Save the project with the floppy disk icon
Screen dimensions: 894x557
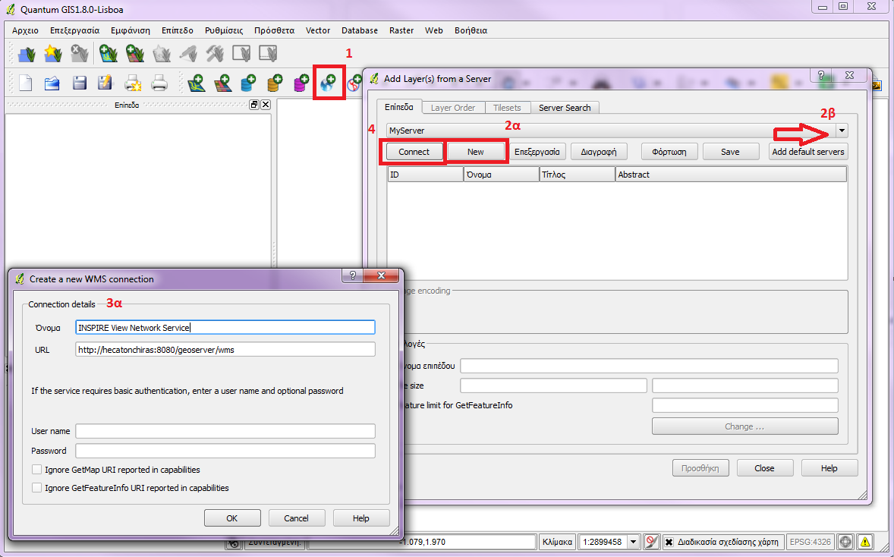click(79, 83)
